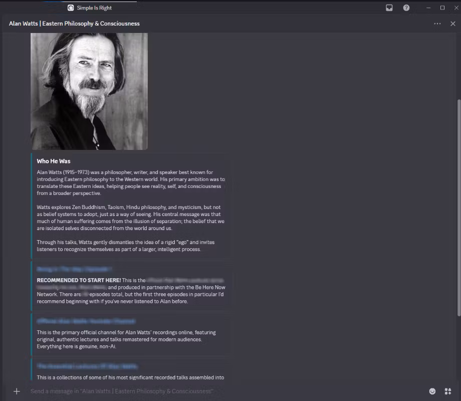
Task: Open the blurred link above 'RECOMMENDED TO START HERE!'
Action: pyautogui.click(x=74, y=269)
